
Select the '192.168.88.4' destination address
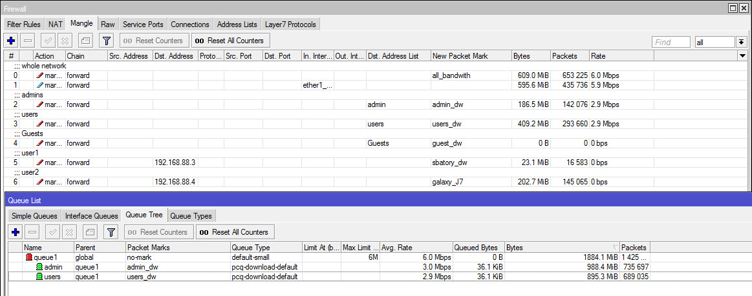pos(175,182)
